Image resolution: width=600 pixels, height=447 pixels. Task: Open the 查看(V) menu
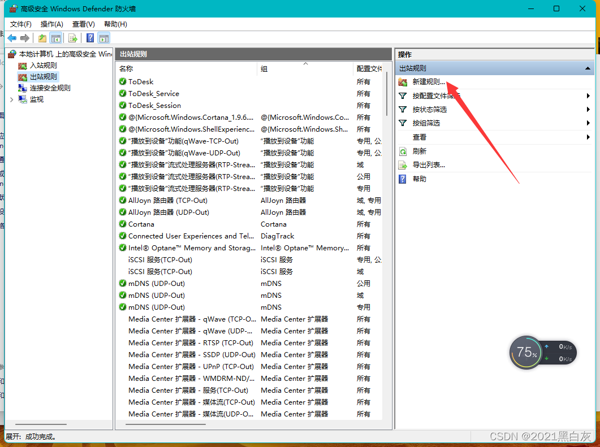pyautogui.click(x=84, y=24)
